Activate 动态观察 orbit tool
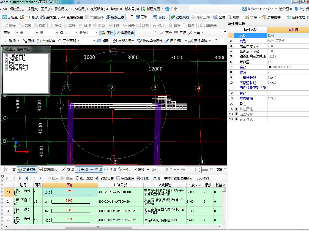Viewport: 309px width, 231px height. coord(180,17)
